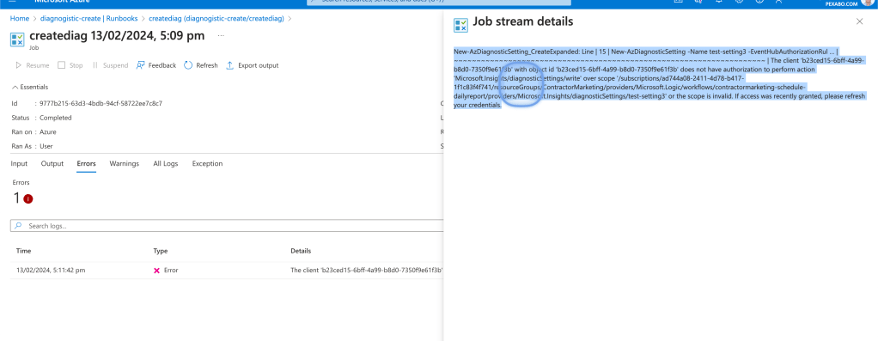Screen dimensions: 878x341
Task: Click the red error count indicator icon
Action: tap(28, 198)
